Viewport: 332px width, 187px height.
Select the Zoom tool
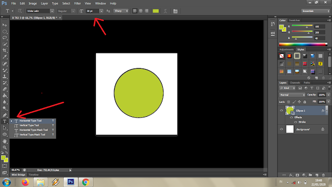click(5, 148)
